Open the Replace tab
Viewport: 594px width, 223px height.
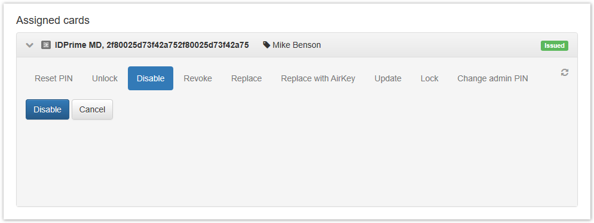[247, 78]
